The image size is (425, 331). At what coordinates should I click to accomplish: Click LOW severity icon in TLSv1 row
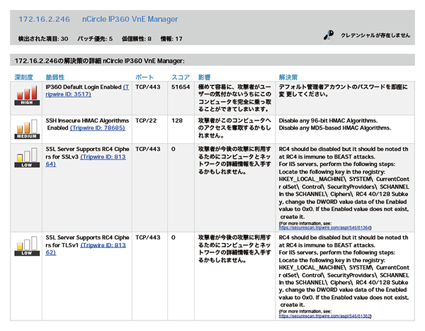[x=27, y=246]
